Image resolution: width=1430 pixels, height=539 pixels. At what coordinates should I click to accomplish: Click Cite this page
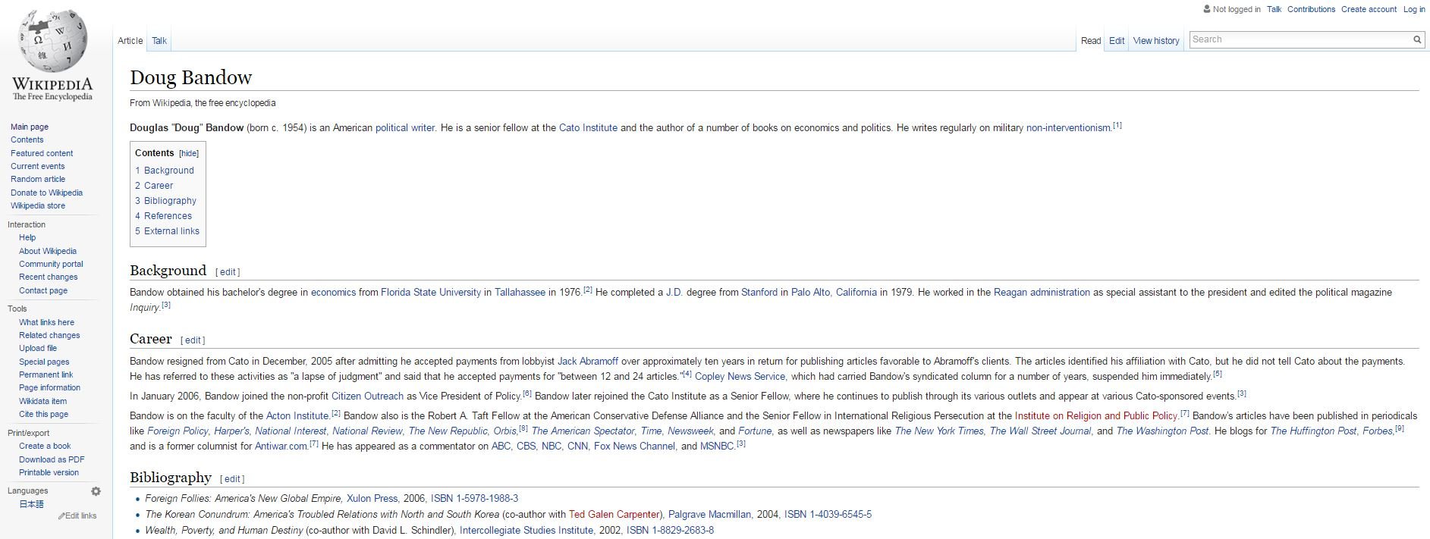pyautogui.click(x=43, y=414)
